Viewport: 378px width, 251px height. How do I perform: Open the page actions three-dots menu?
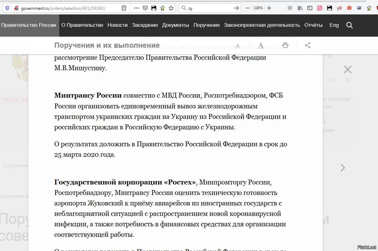click(x=136, y=8)
